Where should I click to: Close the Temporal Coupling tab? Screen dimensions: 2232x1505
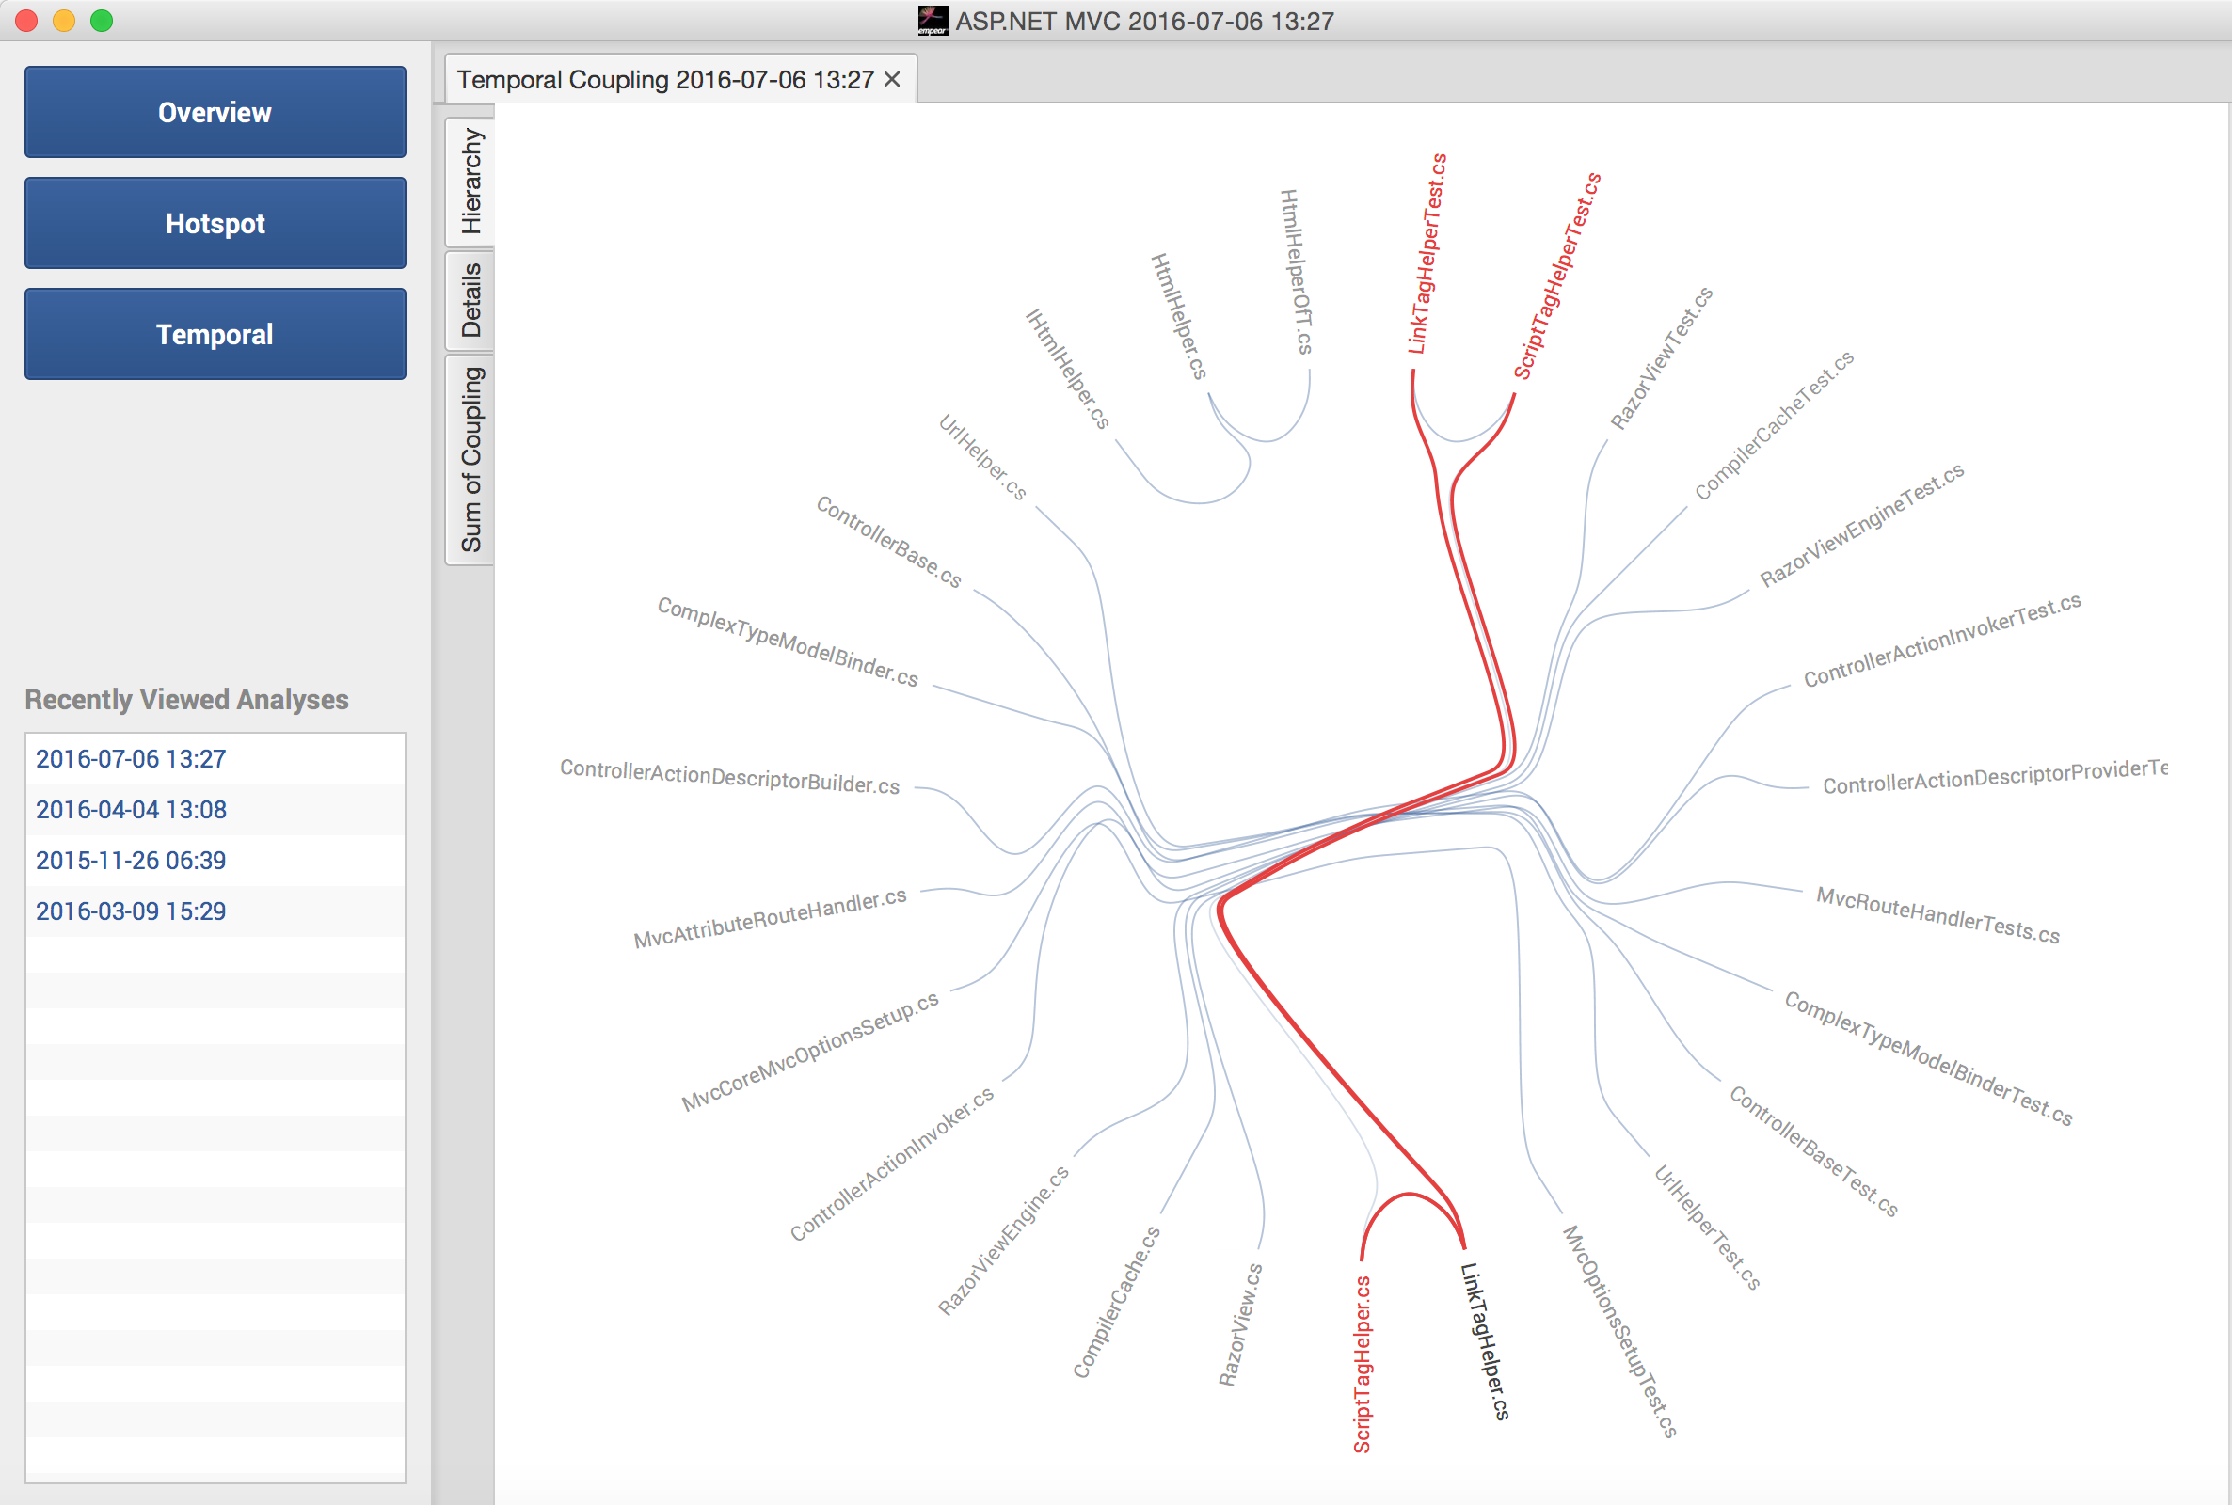pyautogui.click(x=892, y=79)
